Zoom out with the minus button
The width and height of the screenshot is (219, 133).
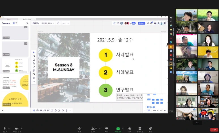(158, 110)
